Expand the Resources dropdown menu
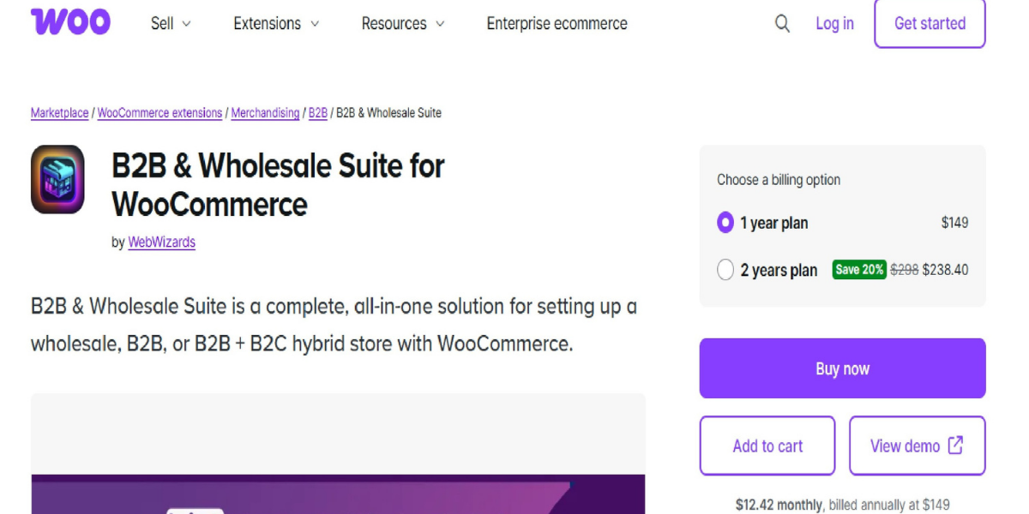The image size is (1029, 514). 403,24
